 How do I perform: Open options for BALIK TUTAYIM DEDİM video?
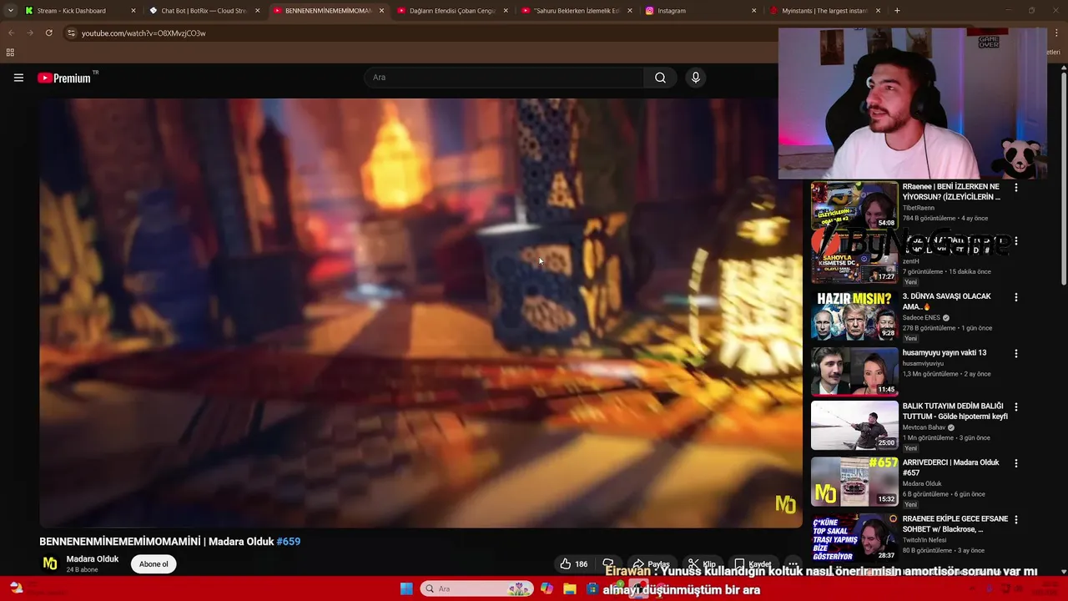[1015, 407]
